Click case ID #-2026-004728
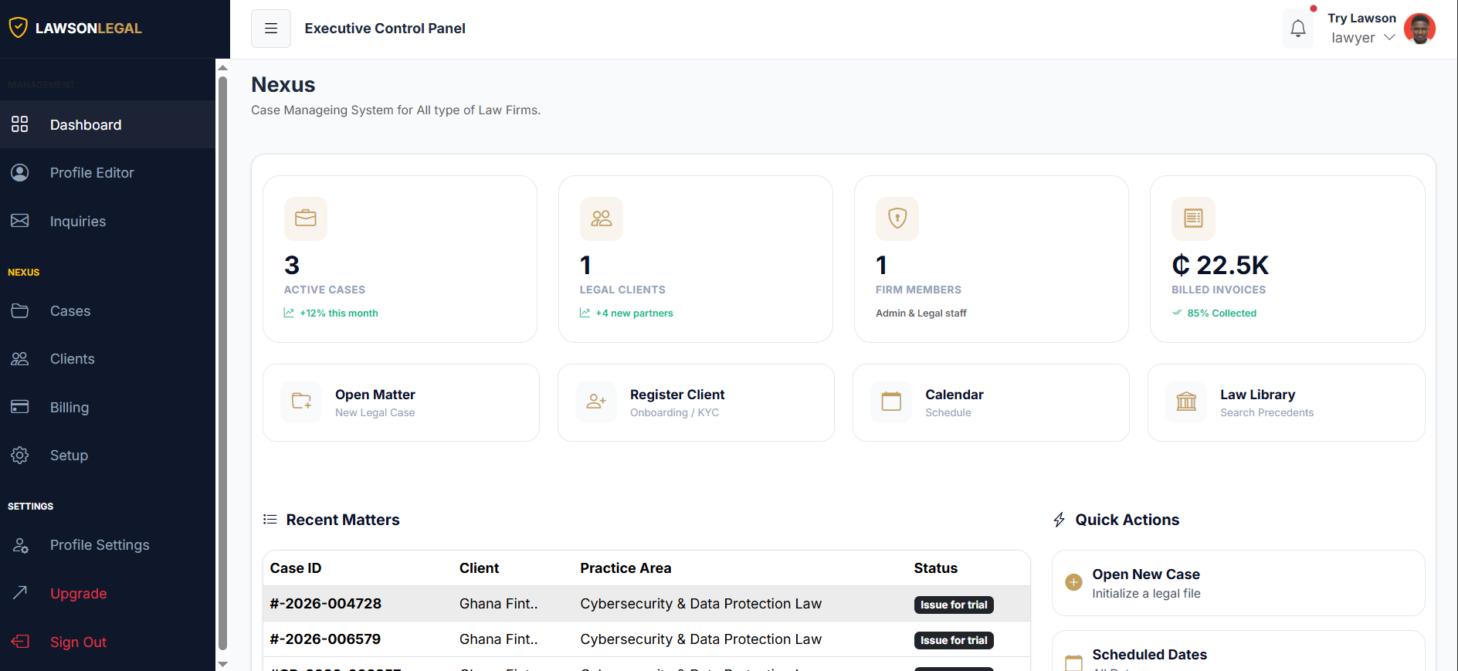The width and height of the screenshot is (1458, 671). point(325,604)
